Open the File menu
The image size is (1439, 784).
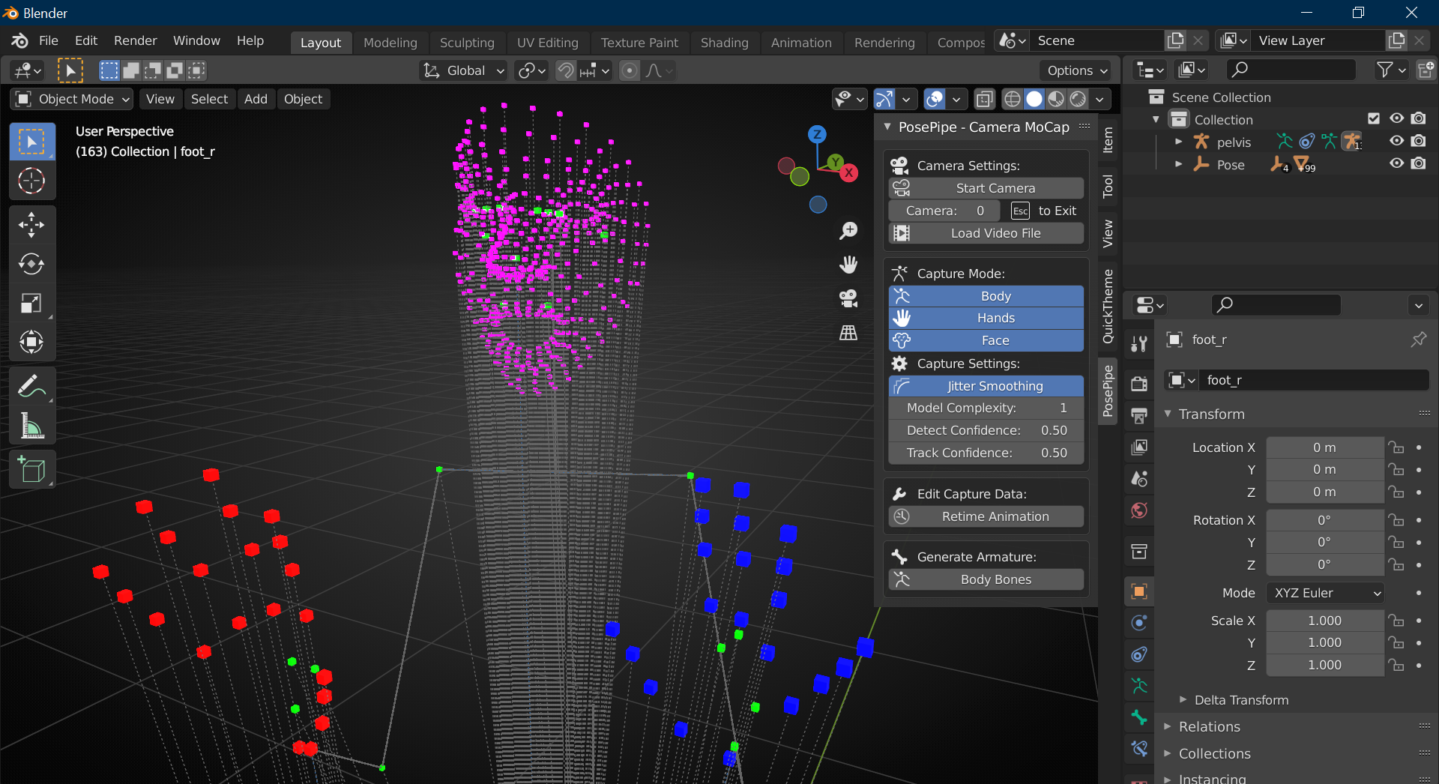point(48,40)
